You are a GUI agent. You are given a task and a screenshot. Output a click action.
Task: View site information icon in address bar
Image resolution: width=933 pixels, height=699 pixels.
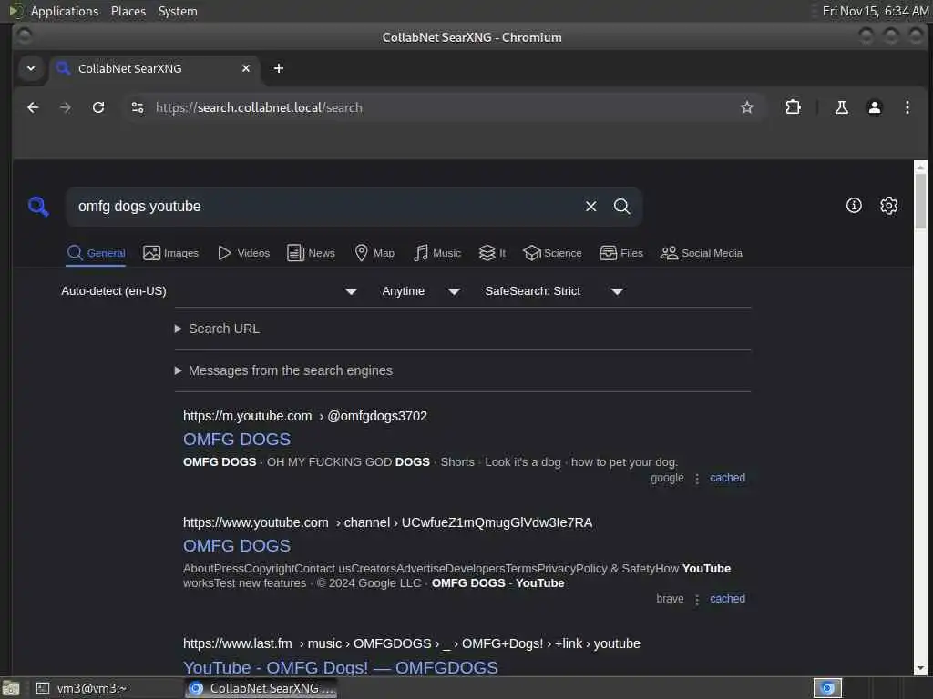coord(138,107)
